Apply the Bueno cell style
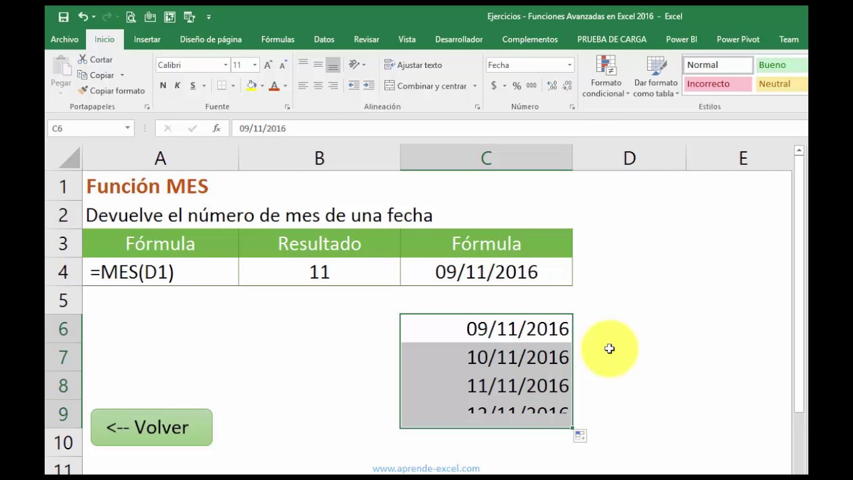This screenshot has width=853, height=480. pos(781,65)
